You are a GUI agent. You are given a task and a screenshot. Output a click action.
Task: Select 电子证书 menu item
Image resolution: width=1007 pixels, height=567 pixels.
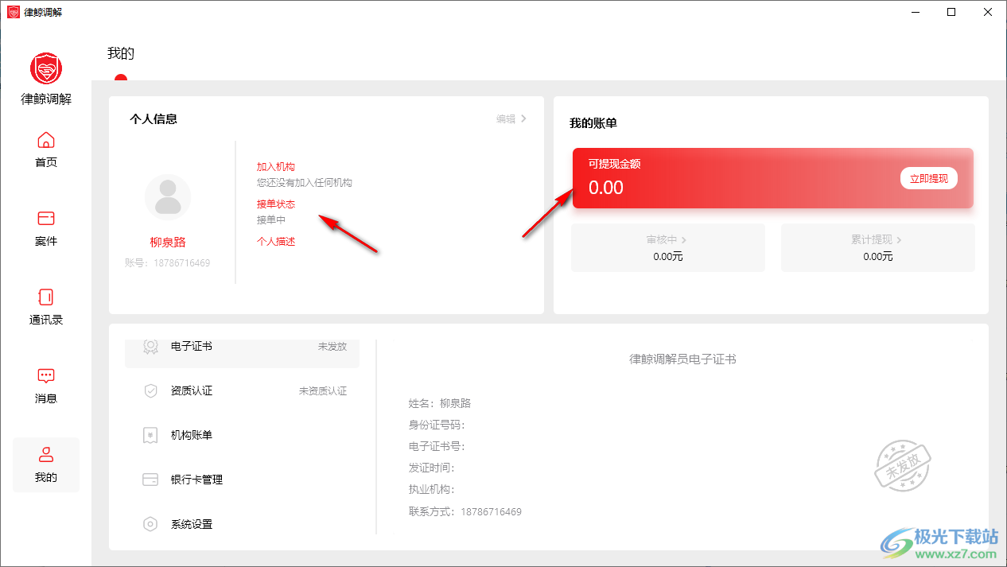(x=242, y=348)
